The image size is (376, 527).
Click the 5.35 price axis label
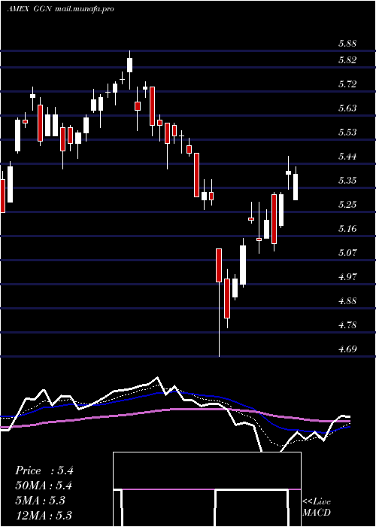(x=347, y=180)
